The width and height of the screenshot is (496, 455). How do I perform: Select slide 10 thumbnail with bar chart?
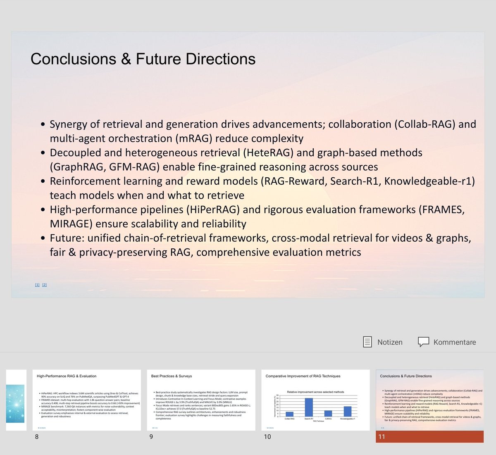tap(316, 400)
